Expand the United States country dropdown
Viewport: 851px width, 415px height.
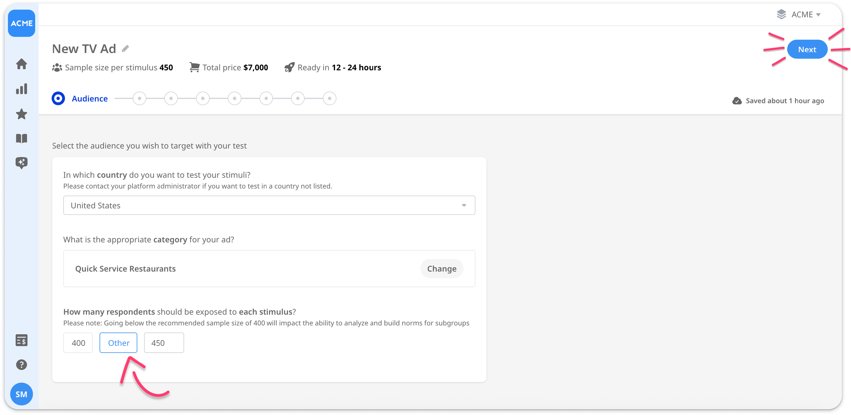[x=269, y=205]
